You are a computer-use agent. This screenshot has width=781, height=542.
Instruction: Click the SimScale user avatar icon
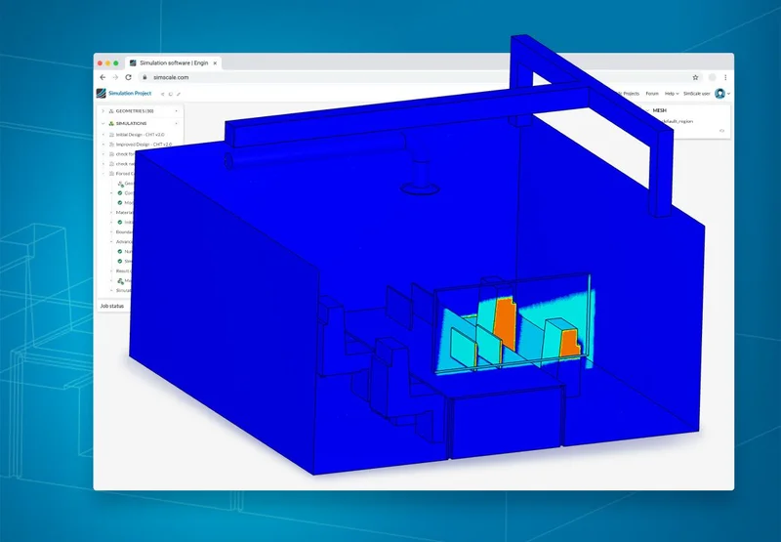(x=719, y=94)
